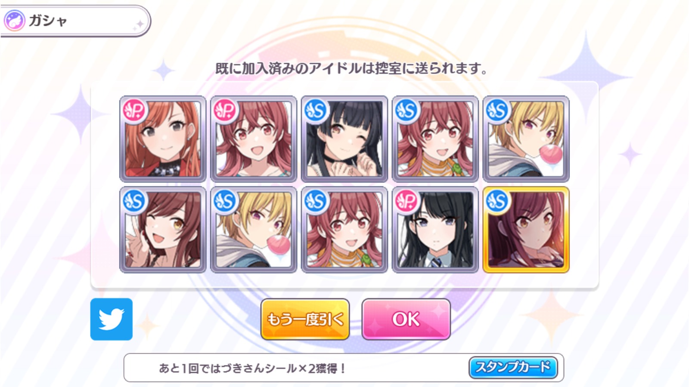Select the winking black-haired girl S card
This screenshot has height=387, width=689.
click(x=344, y=139)
